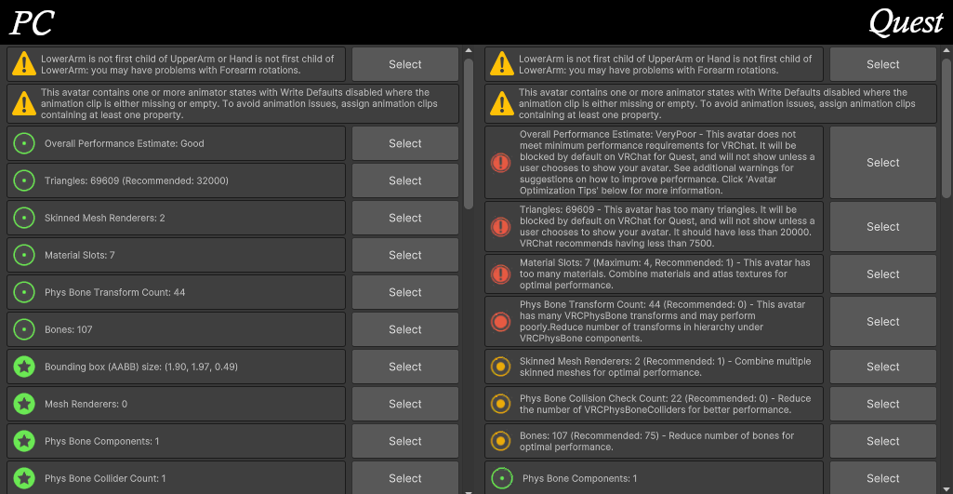The image size is (953, 494).
Task: Click the orange icon for Quest Skinned Mesh Renderers
Action: (501, 367)
